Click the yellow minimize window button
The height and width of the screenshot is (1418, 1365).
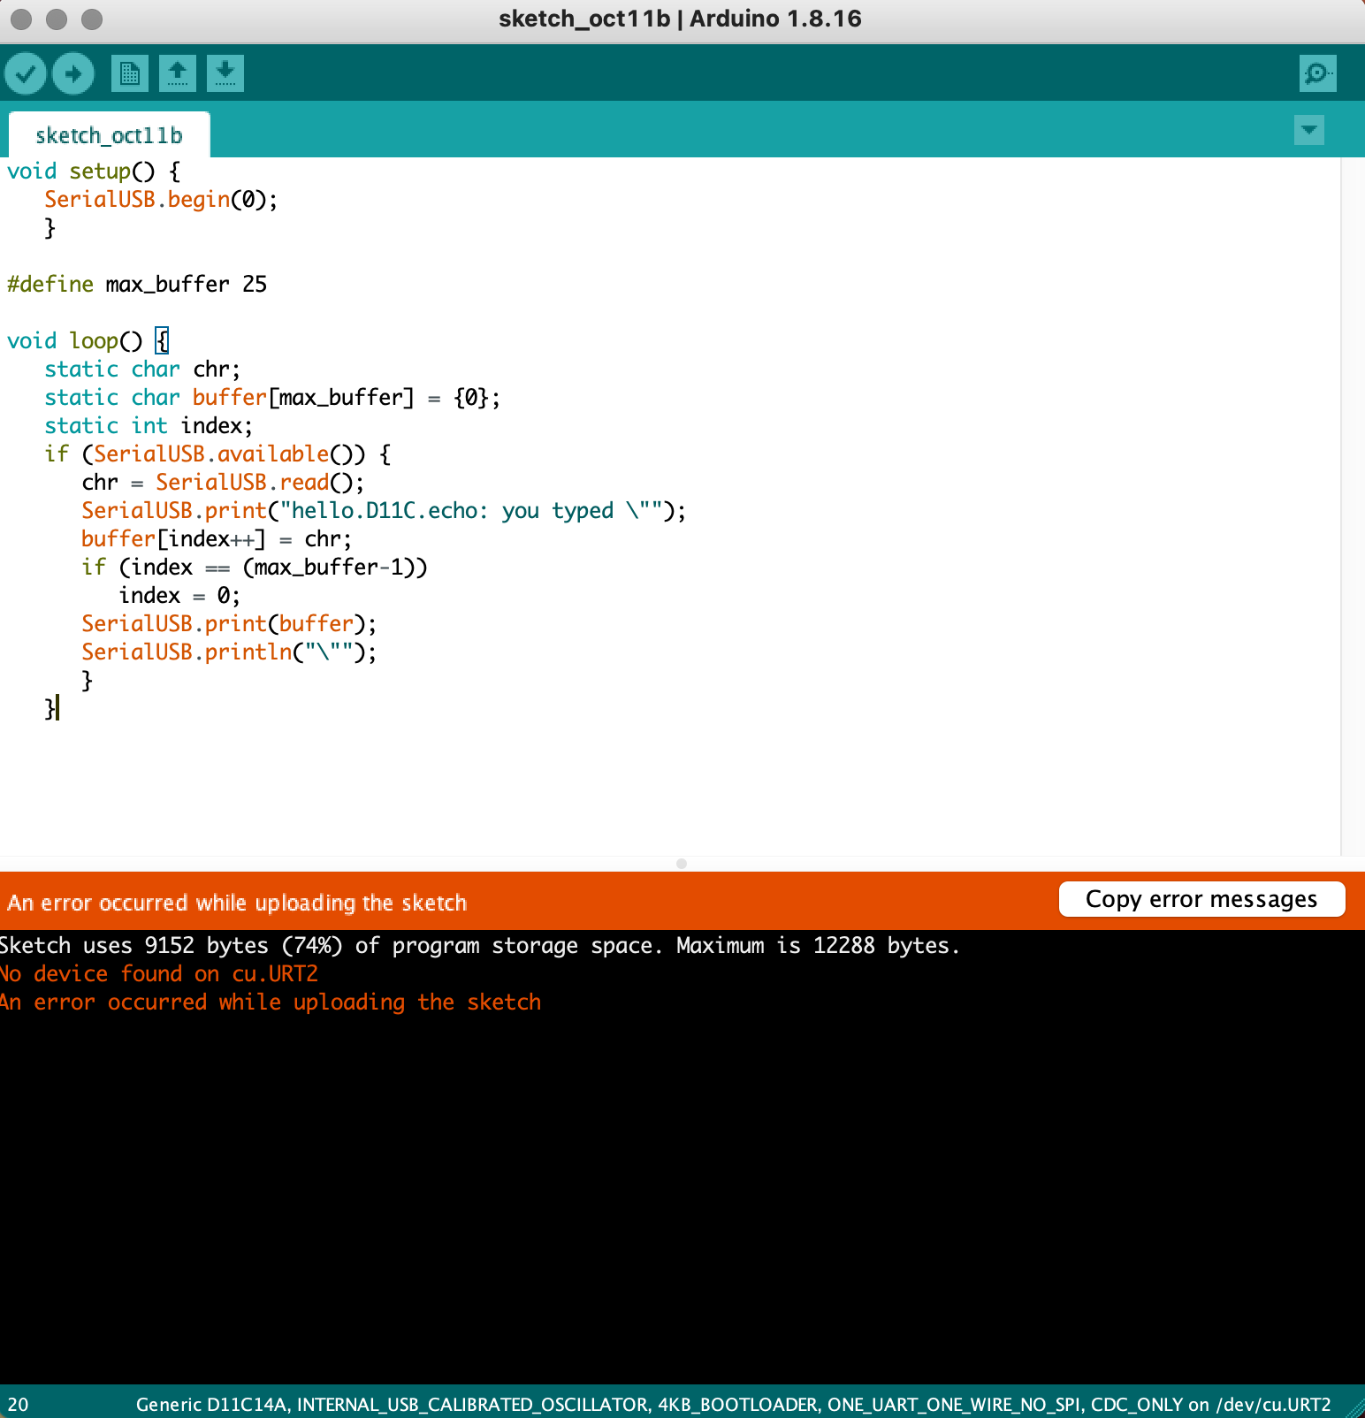click(57, 19)
